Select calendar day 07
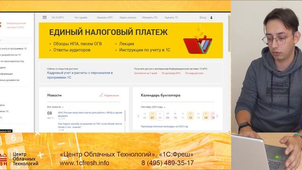The height and width of the screenshot is (170, 302). point(152,116)
